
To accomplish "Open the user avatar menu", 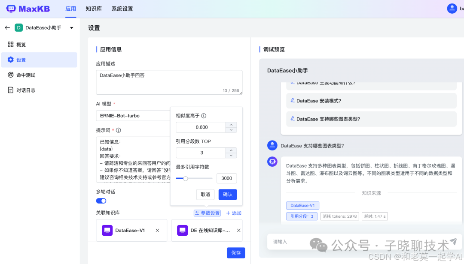I will 452,9.
